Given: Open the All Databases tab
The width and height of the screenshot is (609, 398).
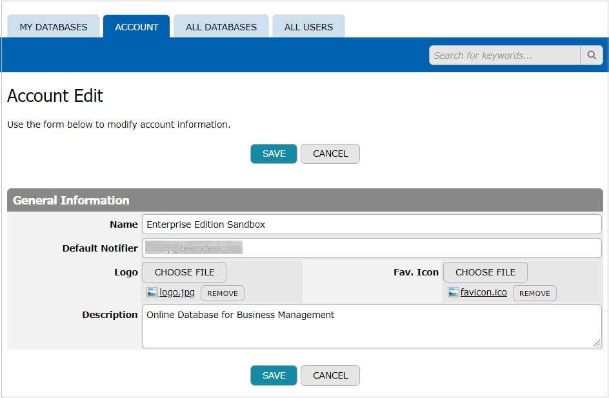Looking at the screenshot, I should pyautogui.click(x=221, y=27).
